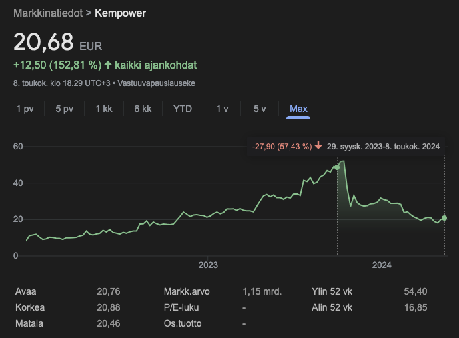Click the Alin 52 vk label
This screenshot has height=338, width=459.
click(x=332, y=307)
